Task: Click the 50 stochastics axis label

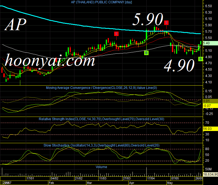Action: 207,155
